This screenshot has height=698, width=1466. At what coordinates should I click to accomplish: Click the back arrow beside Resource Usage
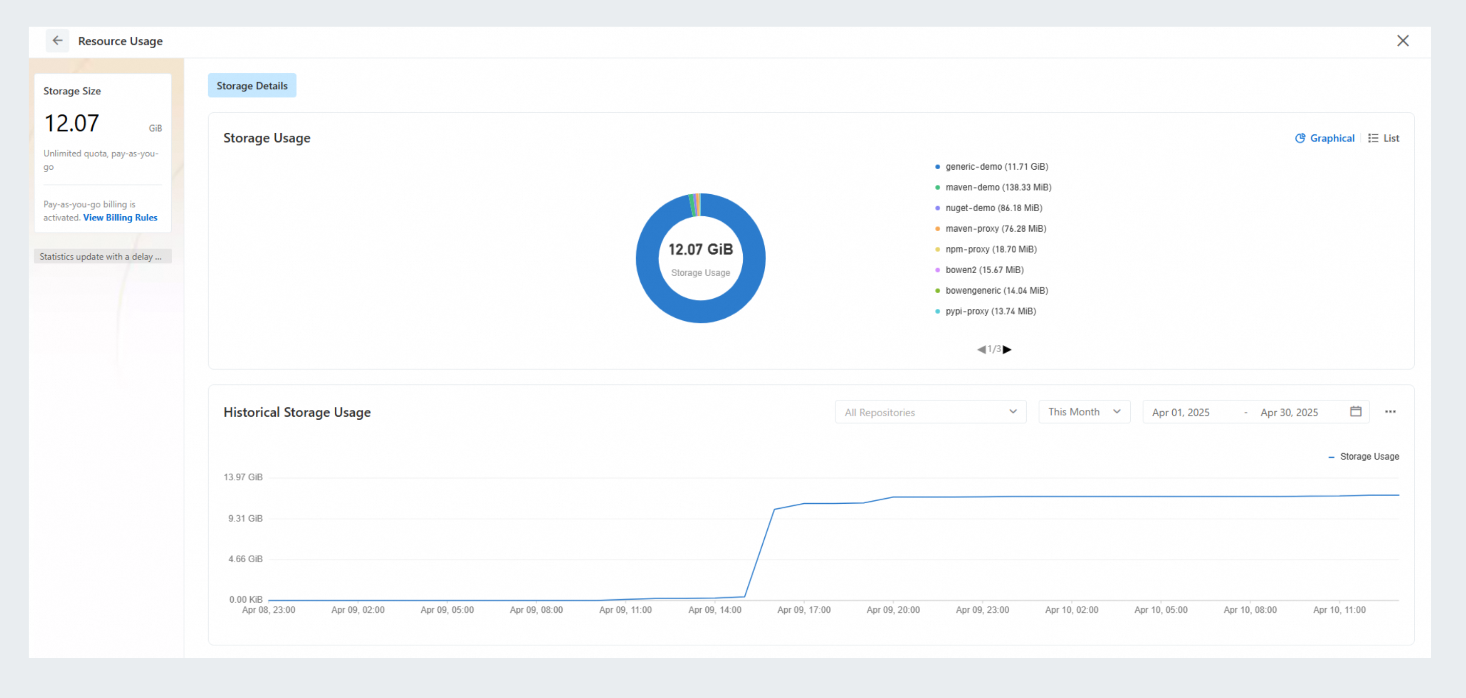(x=57, y=40)
